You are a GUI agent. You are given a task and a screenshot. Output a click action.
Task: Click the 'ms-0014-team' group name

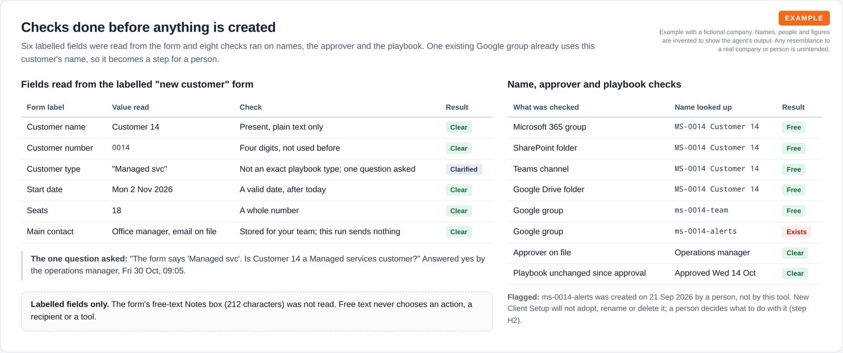[701, 210]
